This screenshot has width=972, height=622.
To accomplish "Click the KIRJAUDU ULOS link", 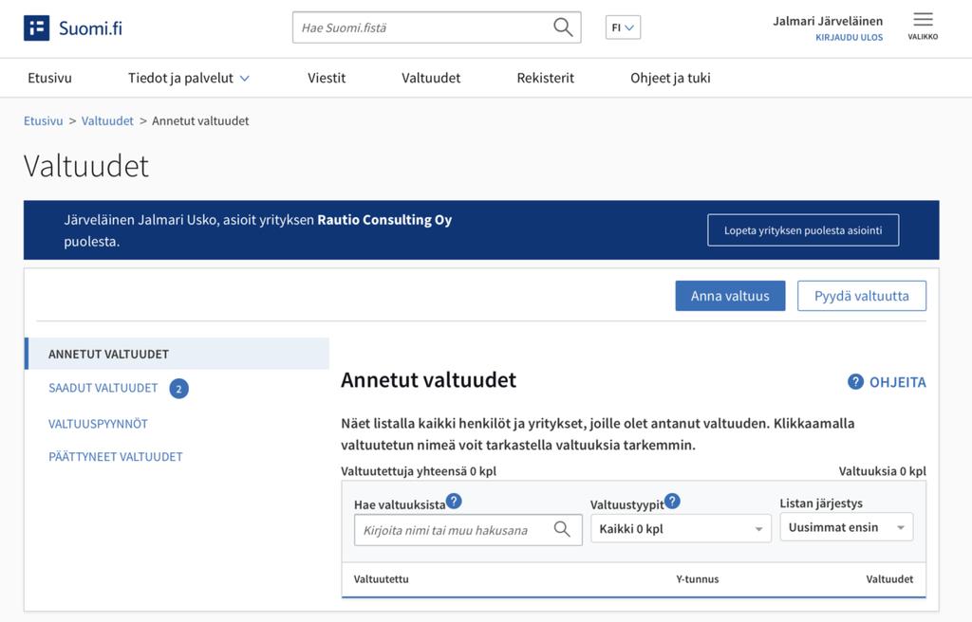I will pyautogui.click(x=849, y=37).
